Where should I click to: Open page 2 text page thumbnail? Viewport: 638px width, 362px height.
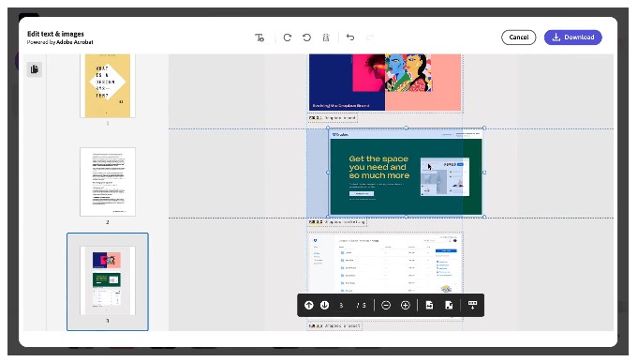[x=108, y=182]
